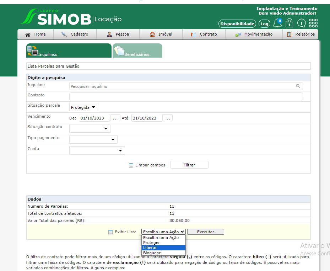Open the Situação contrato dropdown
Image resolution: width=330 pixels, height=271 pixels.
click(90, 128)
